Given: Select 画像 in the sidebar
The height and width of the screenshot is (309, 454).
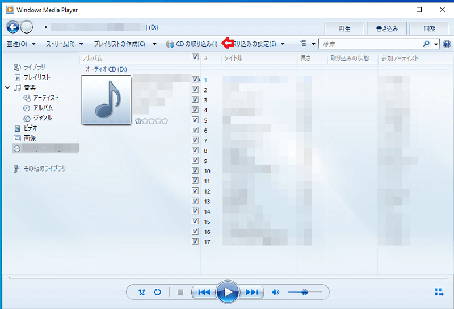Looking at the screenshot, I should 30,138.
